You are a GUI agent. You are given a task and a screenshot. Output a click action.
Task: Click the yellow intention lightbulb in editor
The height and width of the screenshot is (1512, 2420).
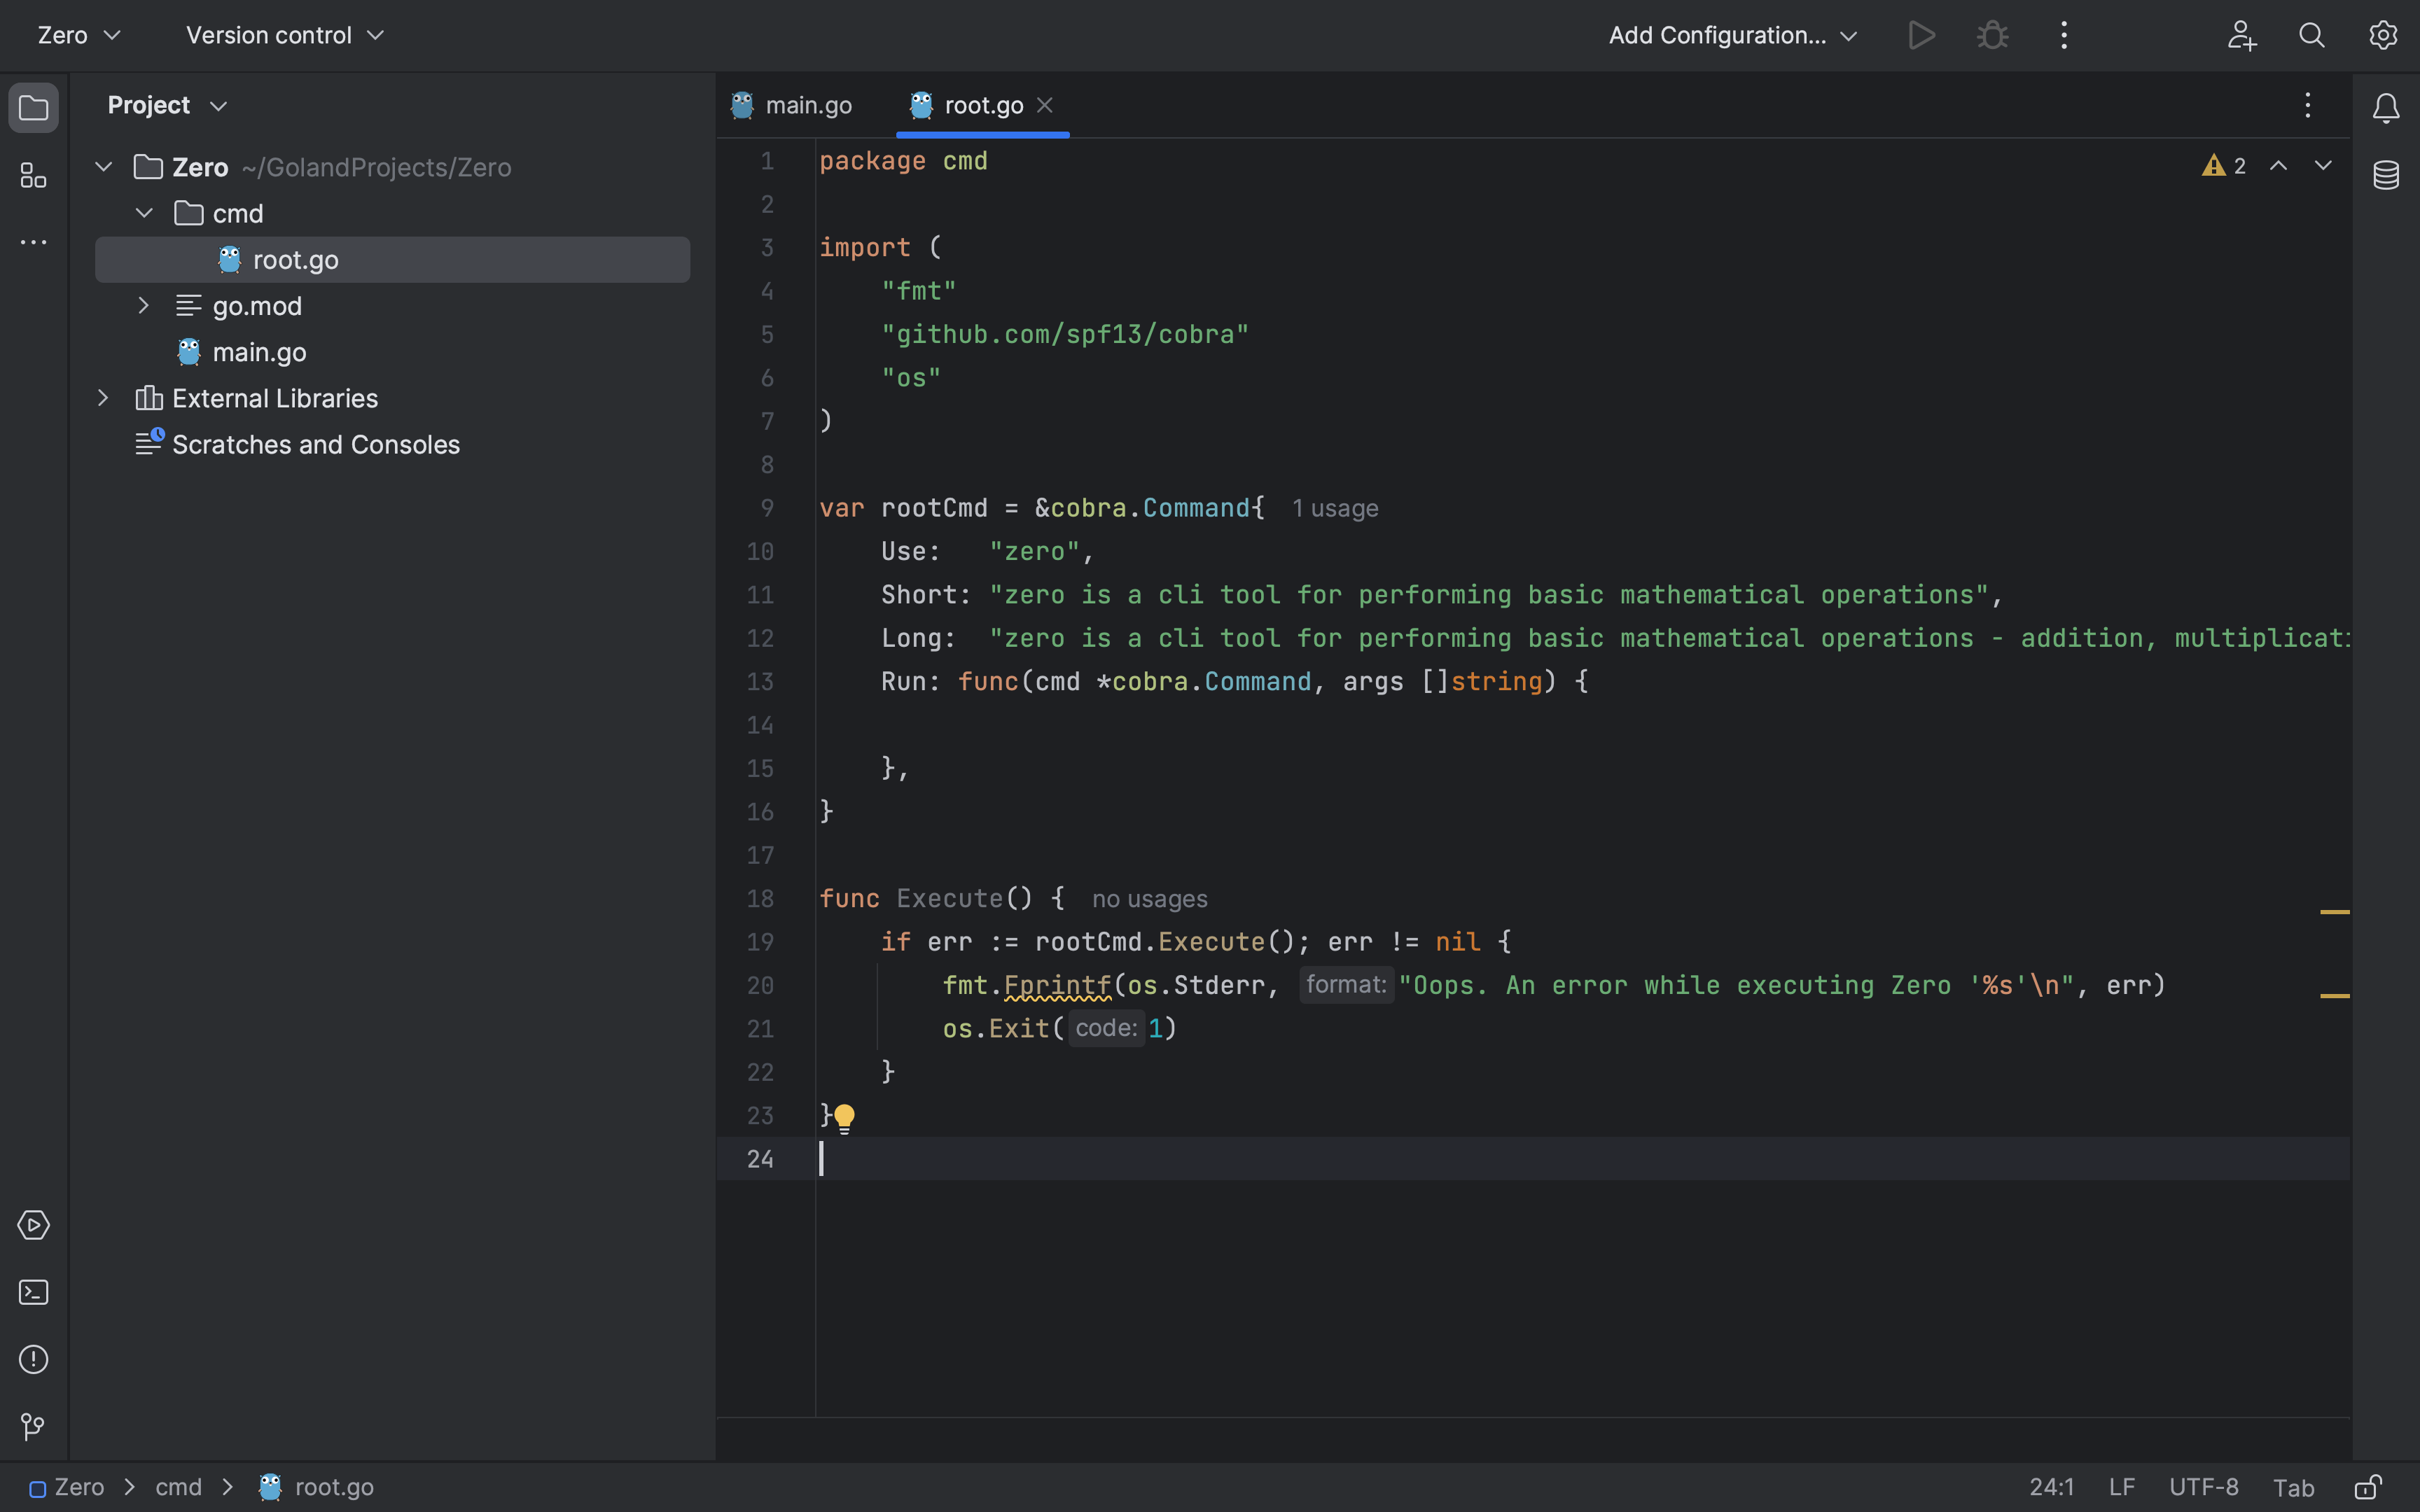point(844,1116)
